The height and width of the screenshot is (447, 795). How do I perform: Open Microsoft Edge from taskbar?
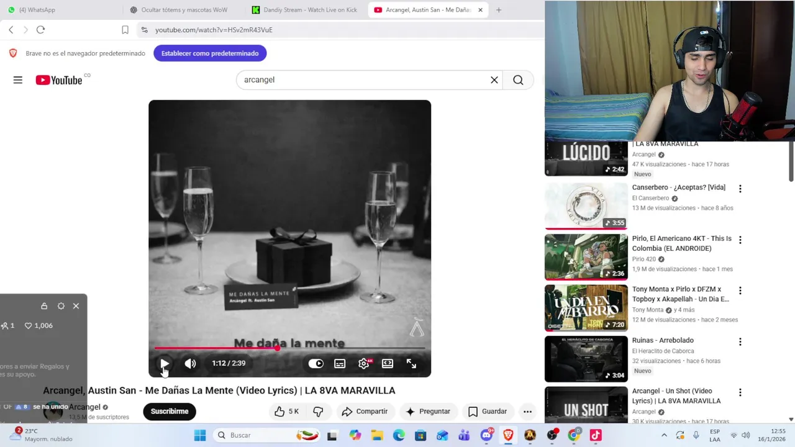point(399,435)
